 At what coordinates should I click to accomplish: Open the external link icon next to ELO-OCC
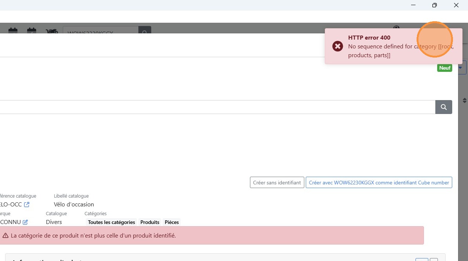tap(26, 205)
